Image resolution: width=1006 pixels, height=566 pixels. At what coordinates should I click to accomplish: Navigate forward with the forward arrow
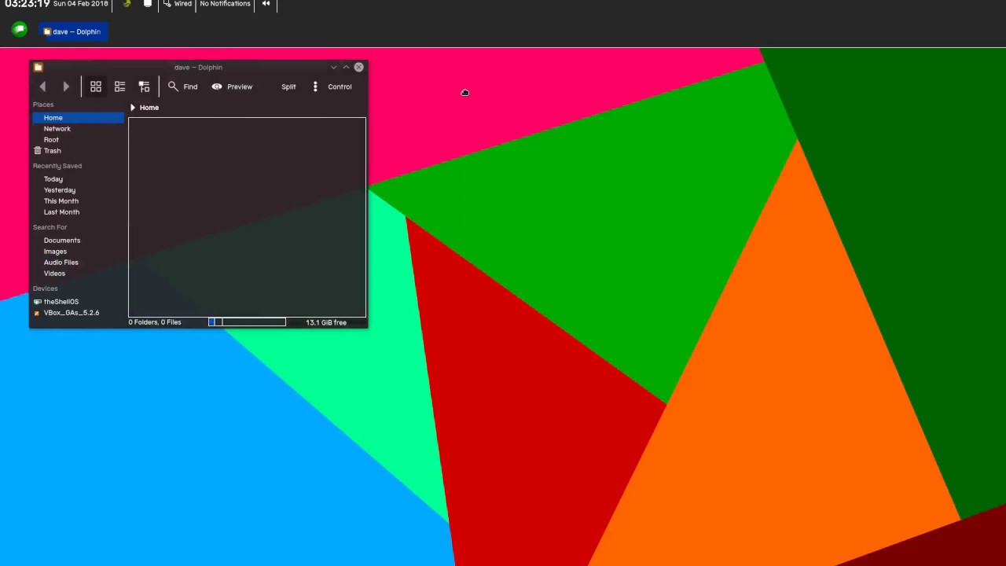coord(66,86)
